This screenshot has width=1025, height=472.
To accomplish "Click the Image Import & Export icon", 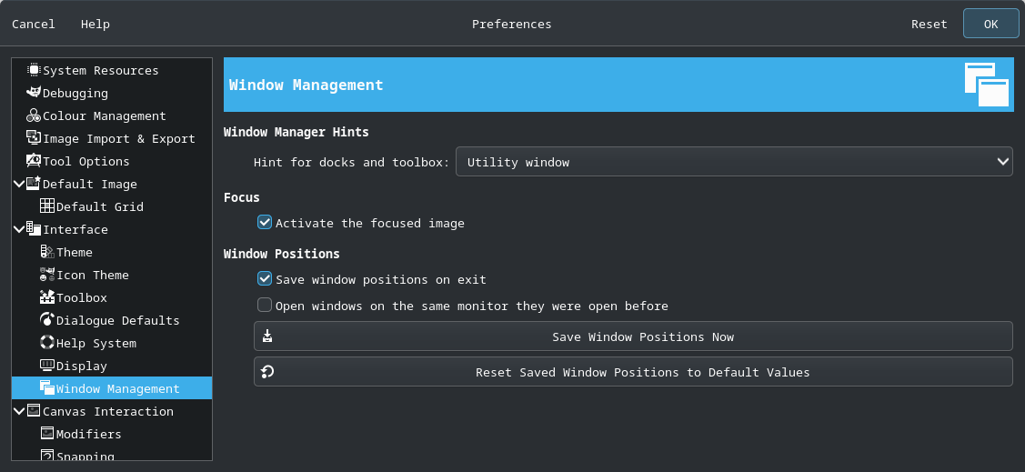I will pos(34,138).
